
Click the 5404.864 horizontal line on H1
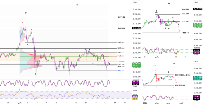point(66,28)
